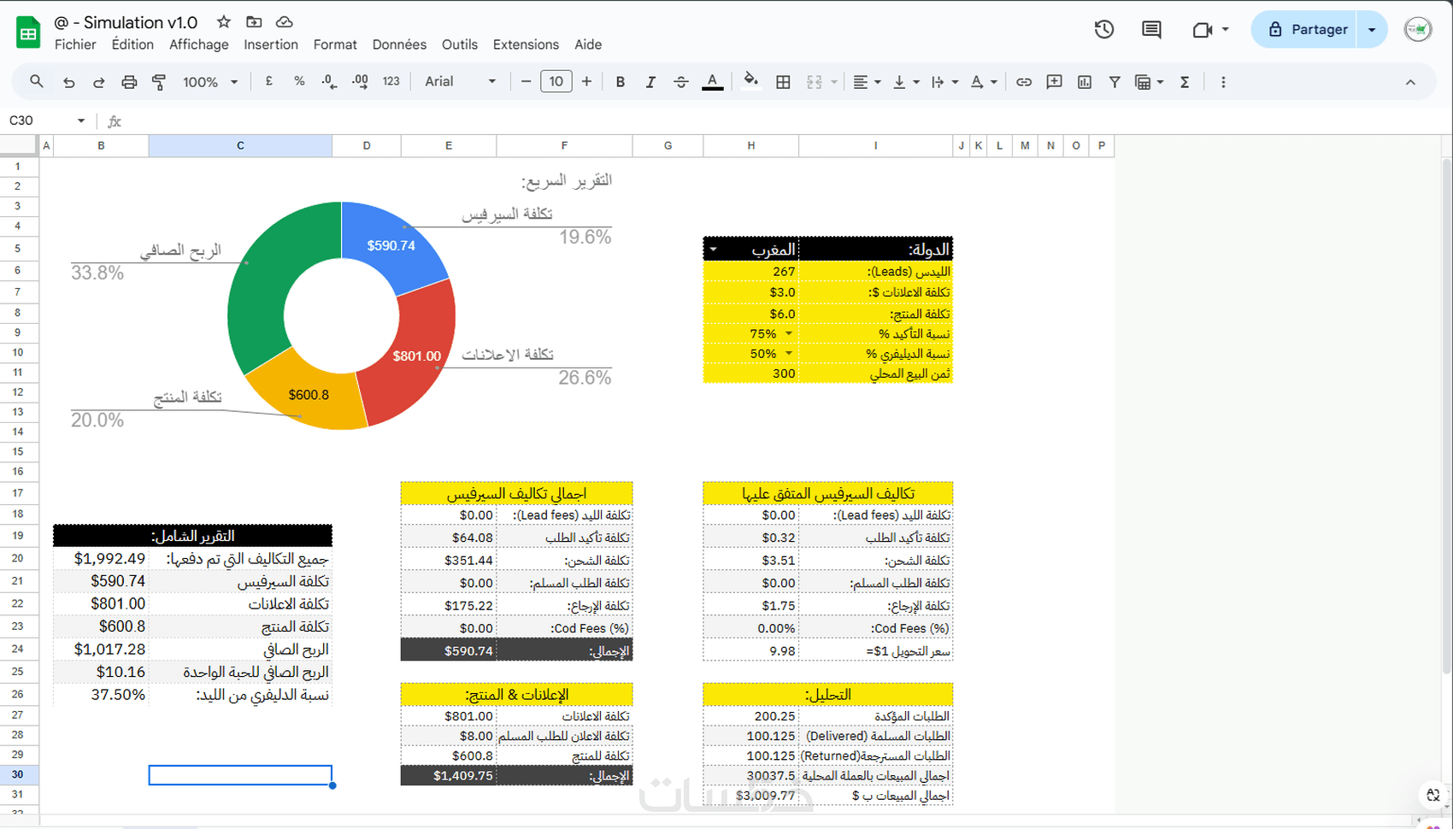The height and width of the screenshot is (829, 1453).
Task: Open version history clock icon
Action: pos(1104,30)
